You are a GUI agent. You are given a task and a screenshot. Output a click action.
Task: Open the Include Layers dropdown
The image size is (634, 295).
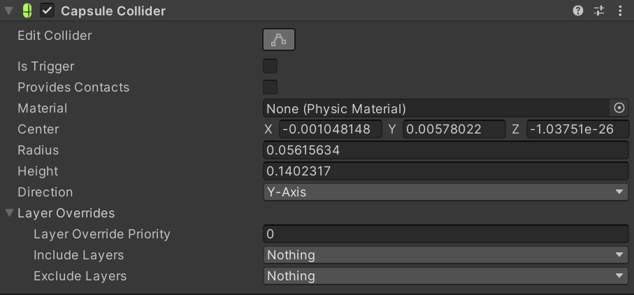coord(446,255)
